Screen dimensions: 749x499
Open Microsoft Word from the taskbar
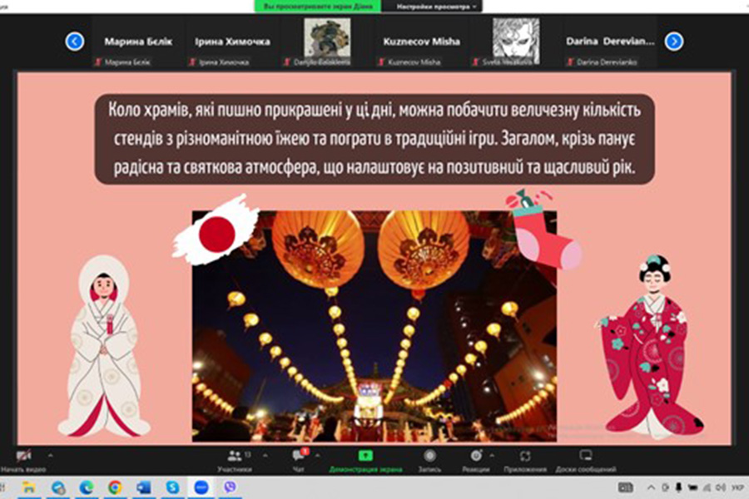click(x=143, y=487)
